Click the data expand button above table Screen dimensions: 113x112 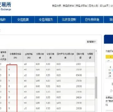[x=91, y=42]
